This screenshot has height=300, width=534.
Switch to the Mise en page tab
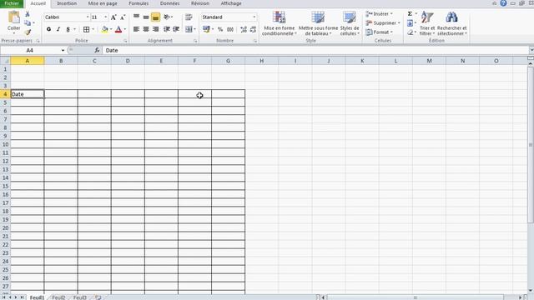(103, 3)
